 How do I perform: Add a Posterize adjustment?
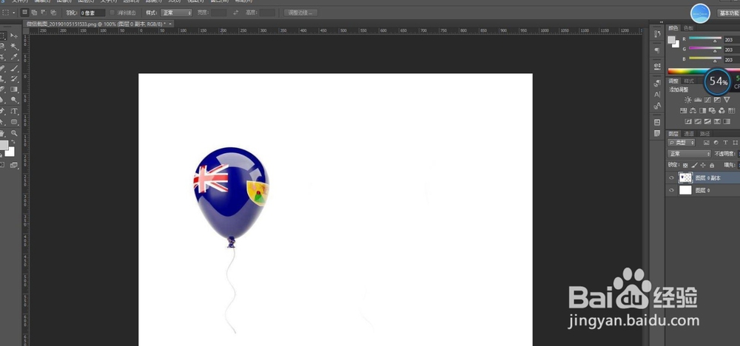(698, 121)
